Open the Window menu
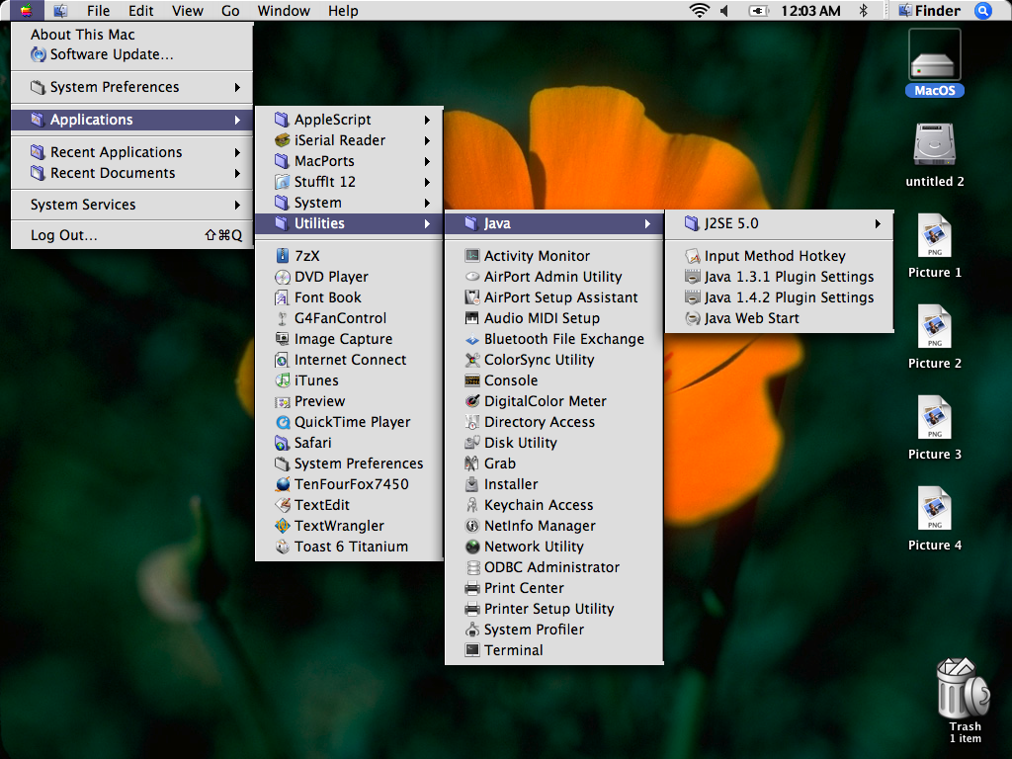The width and height of the screenshot is (1012, 759). (x=284, y=10)
